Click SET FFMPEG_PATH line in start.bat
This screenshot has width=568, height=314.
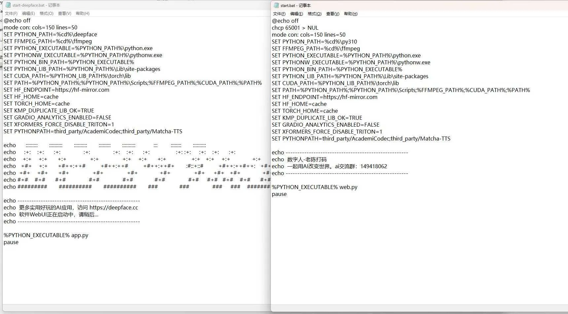coord(316,48)
